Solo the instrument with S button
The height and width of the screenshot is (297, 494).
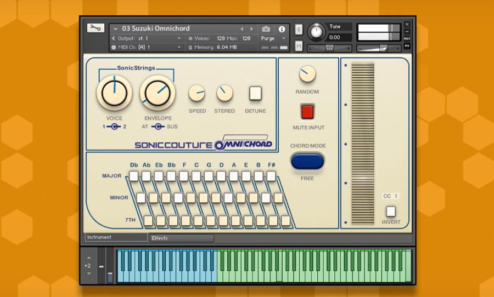pyautogui.click(x=299, y=30)
